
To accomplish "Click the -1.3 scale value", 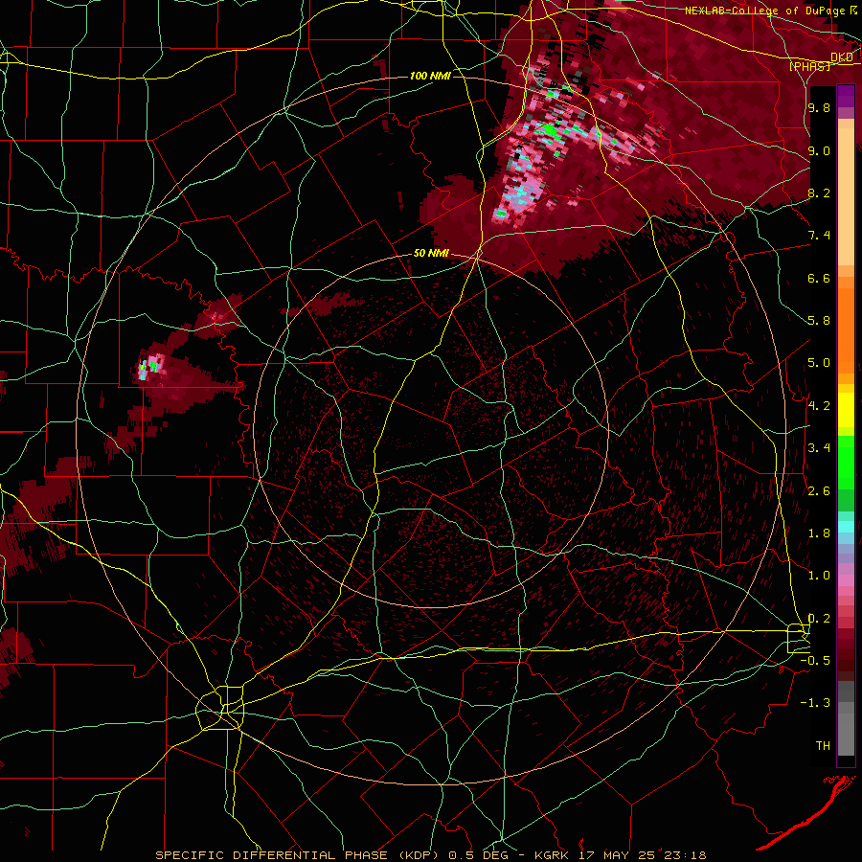I will [815, 703].
